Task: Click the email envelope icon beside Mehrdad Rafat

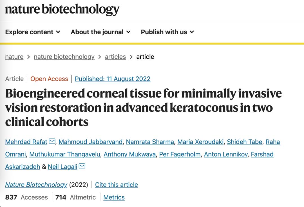Action: pos(52,141)
